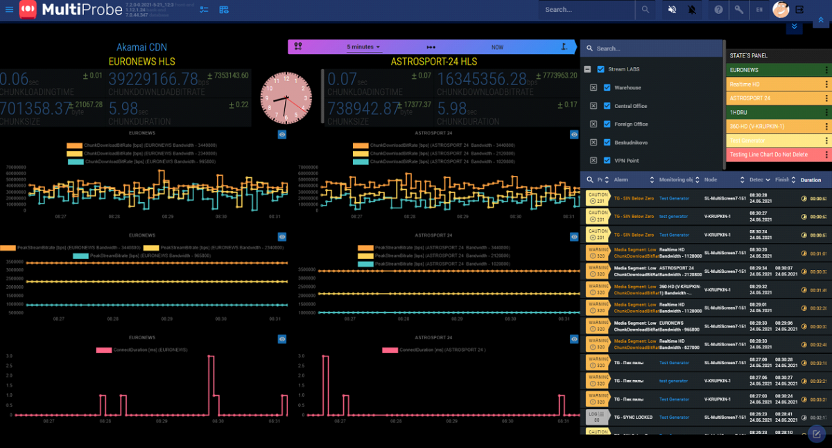The height and width of the screenshot is (448, 832).
Task: Collapse the Stream LABS tree node
Action: pyautogui.click(x=587, y=69)
